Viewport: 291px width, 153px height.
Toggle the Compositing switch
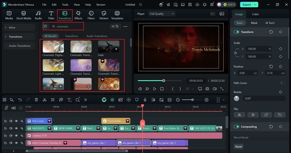236,127
